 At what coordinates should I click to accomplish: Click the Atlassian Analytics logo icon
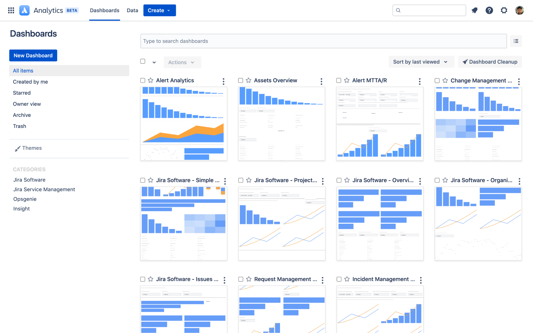pyautogui.click(x=24, y=10)
